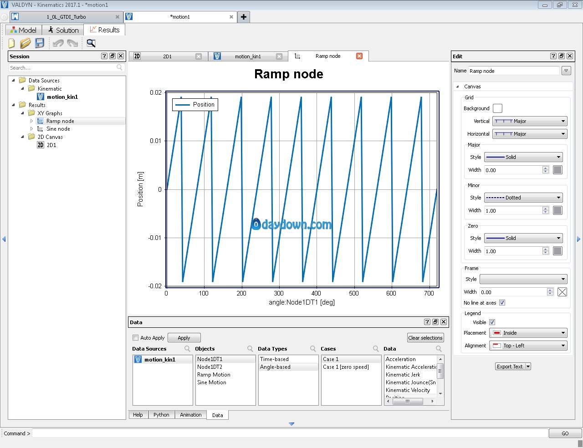Screen dimensions: 583x448
Task: Toggle the Legend Visible checkbox
Action: (492, 322)
